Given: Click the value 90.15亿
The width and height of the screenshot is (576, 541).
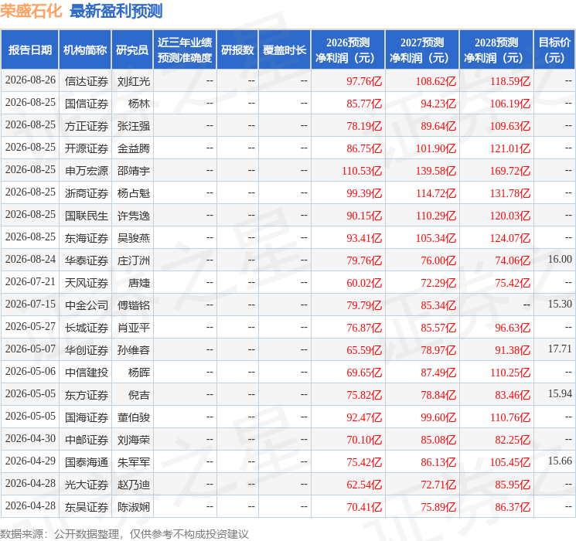Looking at the screenshot, I should point(364,216).
